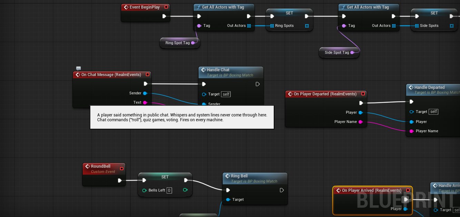Click the Player input pin on Handle Departed
460x217 pixels.
[x=411, y=122]
